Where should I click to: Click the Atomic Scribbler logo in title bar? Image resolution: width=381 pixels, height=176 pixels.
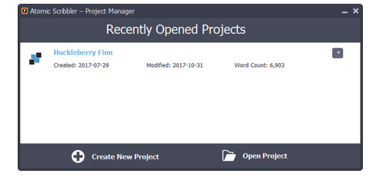tap(25, 11)
